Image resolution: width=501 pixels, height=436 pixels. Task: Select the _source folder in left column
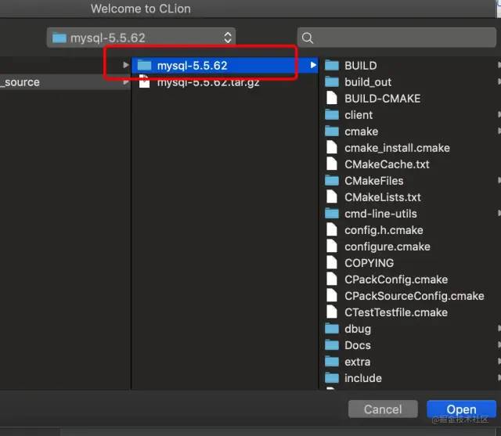click(65, 82)
